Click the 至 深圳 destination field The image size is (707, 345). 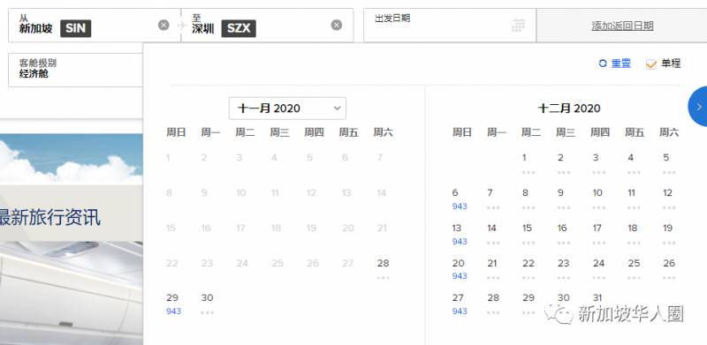[268, 26]
